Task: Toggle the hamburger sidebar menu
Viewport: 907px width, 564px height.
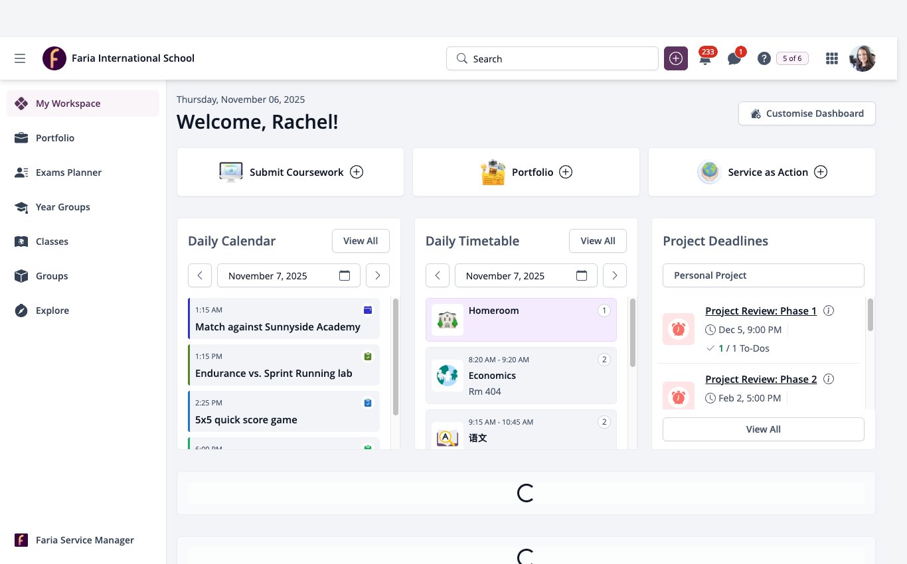Action: 20,58
